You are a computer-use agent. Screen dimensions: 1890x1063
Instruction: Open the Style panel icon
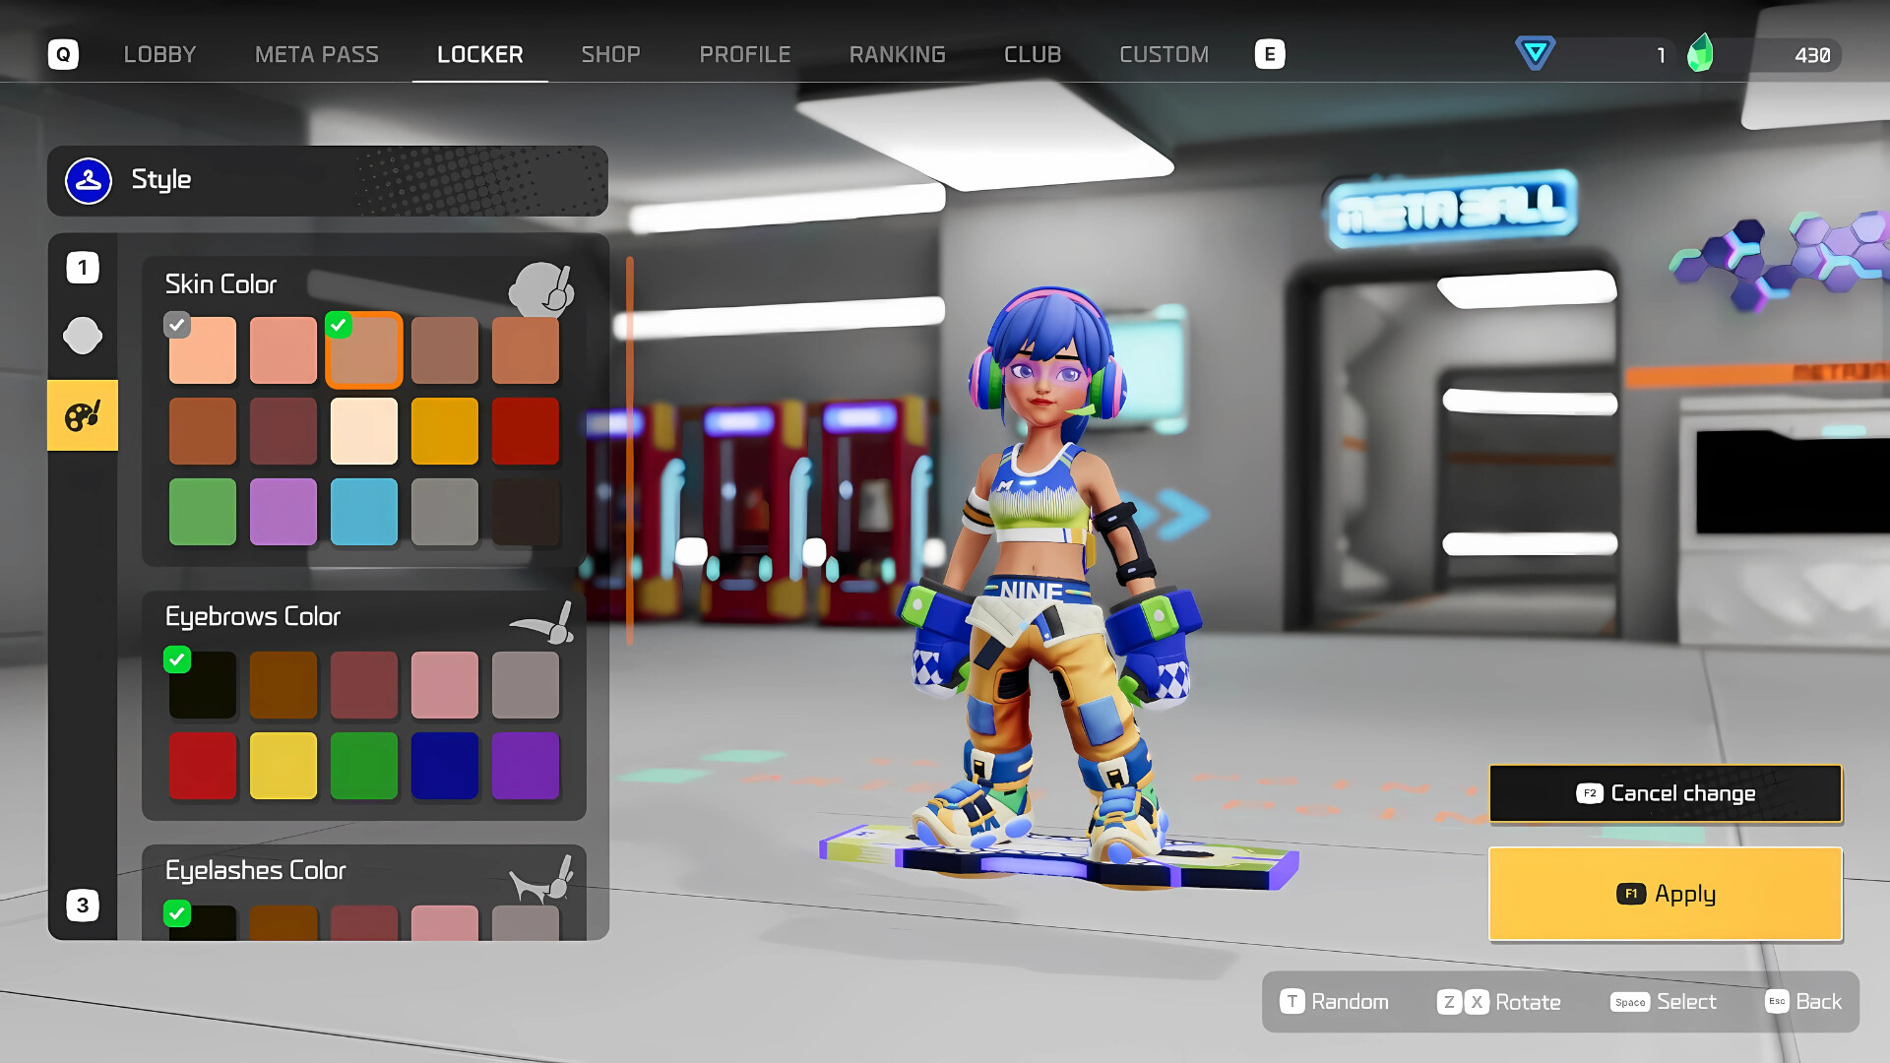pyautogui.click(x=88, y=180)
